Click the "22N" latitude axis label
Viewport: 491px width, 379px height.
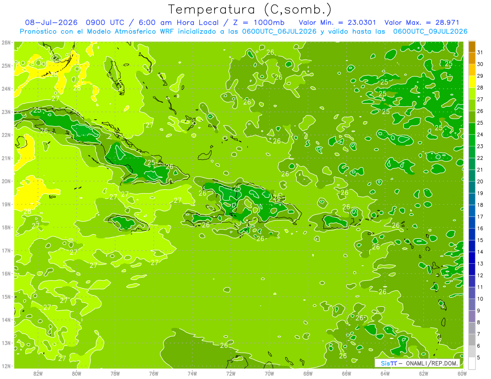pos(6,135)
